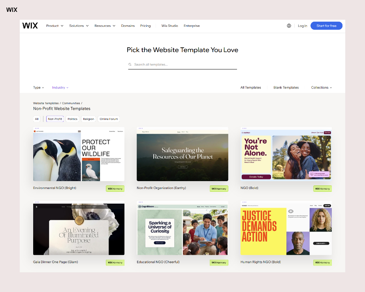Image resolution: width=365 pixels, height=292 pixels.
Task: Open the language globe icon
Action: (x=289, y=26)
